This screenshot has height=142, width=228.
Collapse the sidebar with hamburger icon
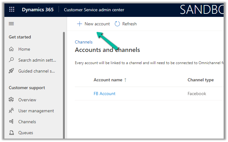click(12, 24)
